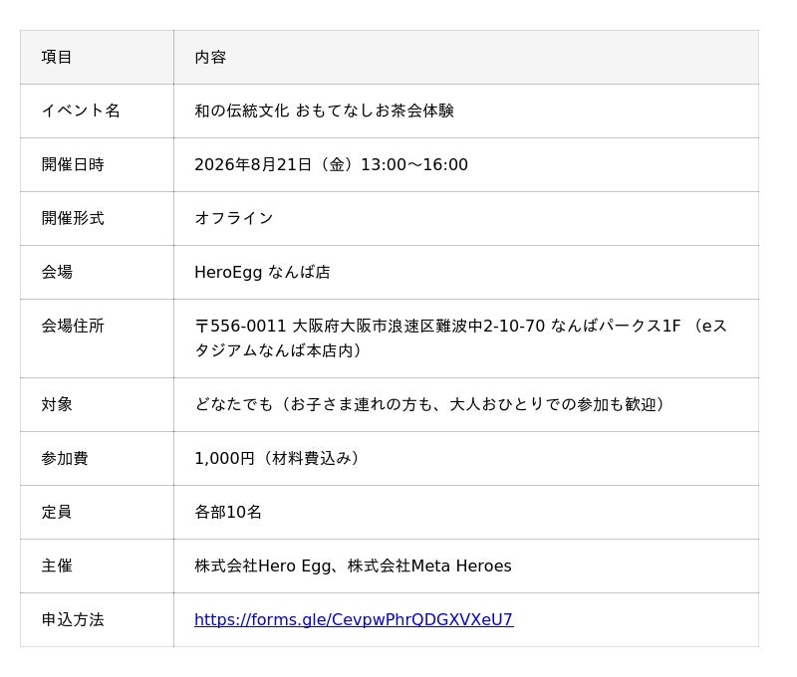
Task: Open the forms.gle application link
Action: 354,619
